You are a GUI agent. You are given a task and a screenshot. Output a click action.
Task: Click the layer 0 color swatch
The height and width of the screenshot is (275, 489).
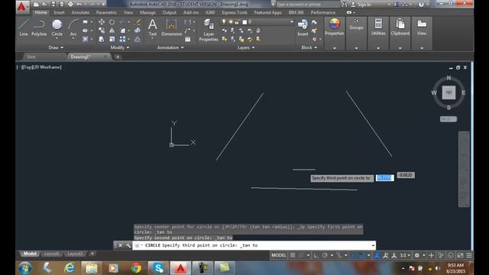pos(244,22)
